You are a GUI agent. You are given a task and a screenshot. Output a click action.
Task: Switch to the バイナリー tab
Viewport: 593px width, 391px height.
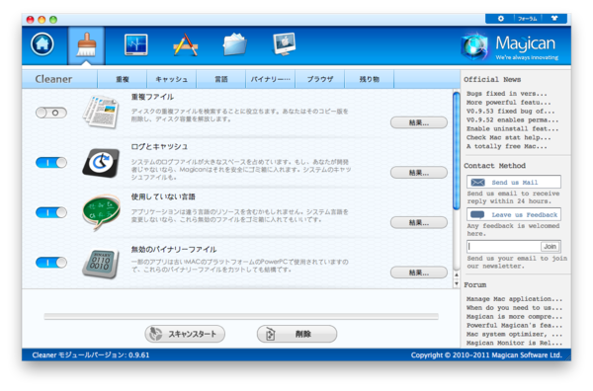click(x=271, y=79)
